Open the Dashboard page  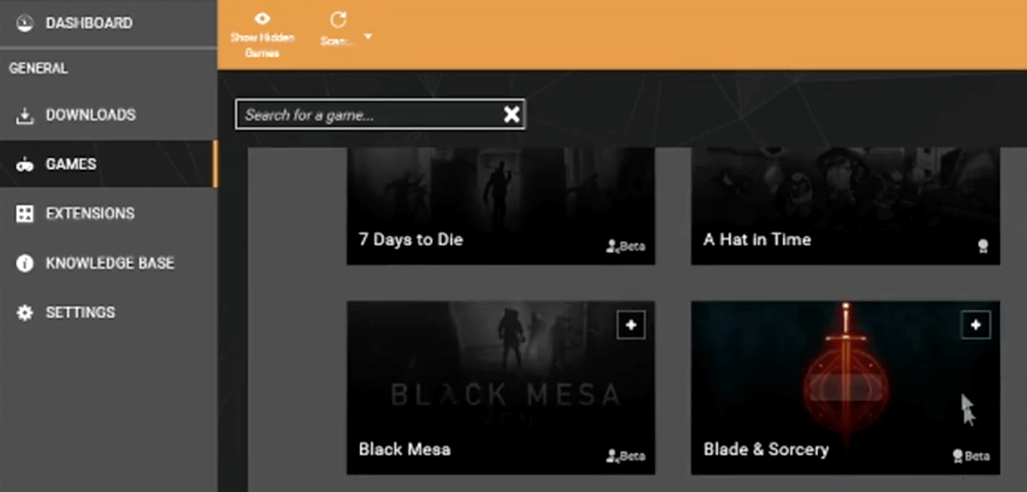[x=108, y=23]
